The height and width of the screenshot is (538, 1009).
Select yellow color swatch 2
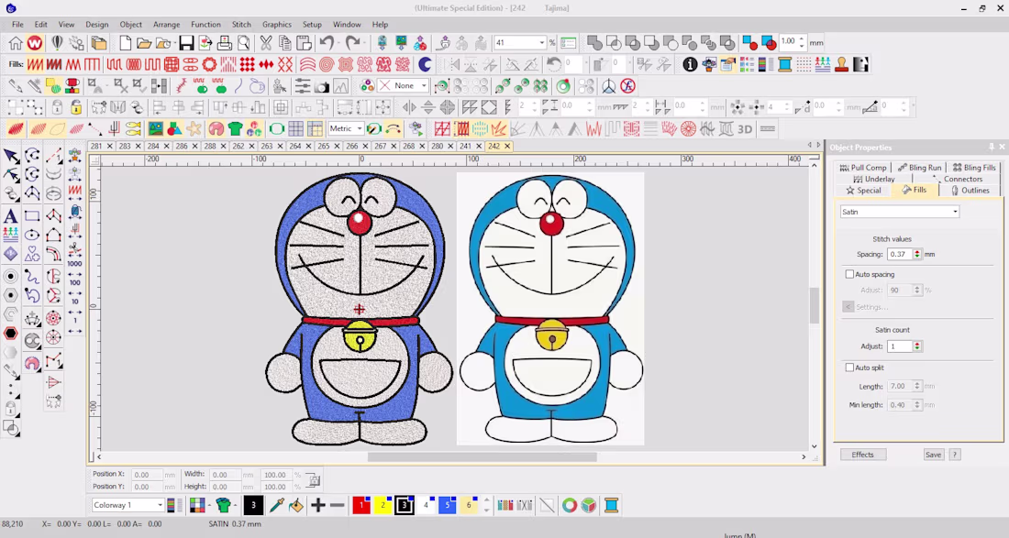point(383,505)
